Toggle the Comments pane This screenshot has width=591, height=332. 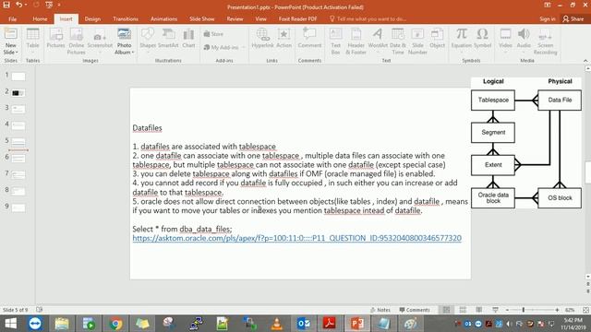pos(415,310)
